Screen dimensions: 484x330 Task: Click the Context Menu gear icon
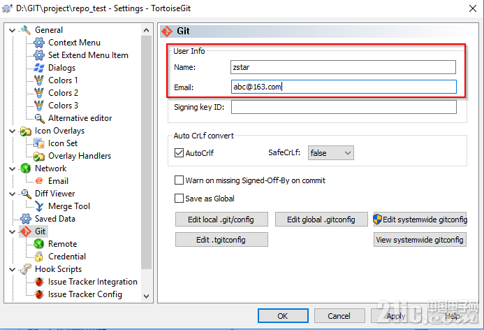pyautogui.click(x=39, y=43)
